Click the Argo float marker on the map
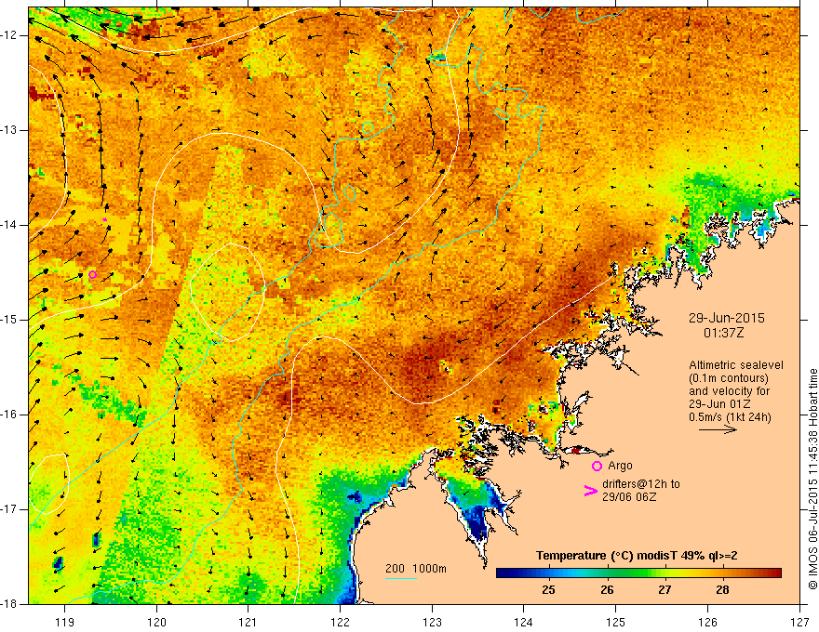This screenshot has height=632, width=819. coord(92,275)
